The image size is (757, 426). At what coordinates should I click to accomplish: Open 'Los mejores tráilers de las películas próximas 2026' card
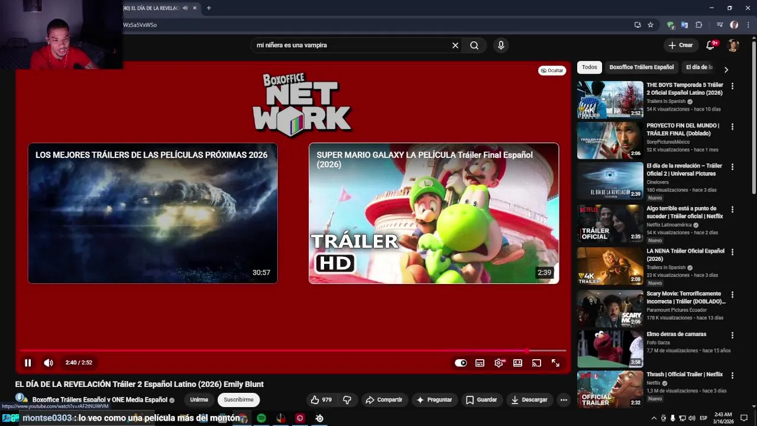click(153, 213)
